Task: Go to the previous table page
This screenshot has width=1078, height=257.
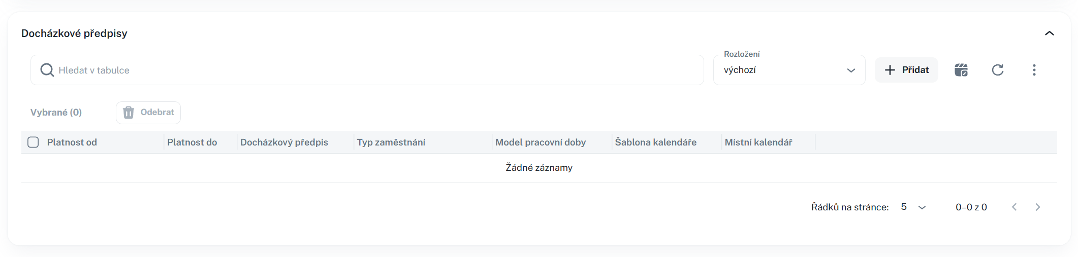Action: tap(1014, 207)
